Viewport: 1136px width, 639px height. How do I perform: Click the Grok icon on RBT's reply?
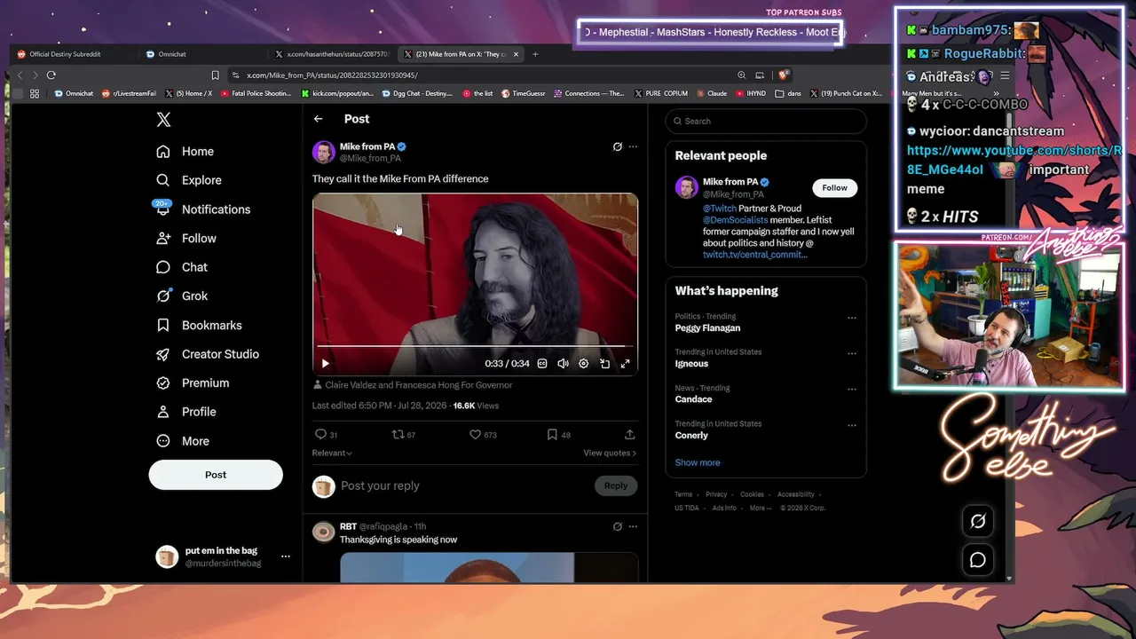click(x=618, y=526)
